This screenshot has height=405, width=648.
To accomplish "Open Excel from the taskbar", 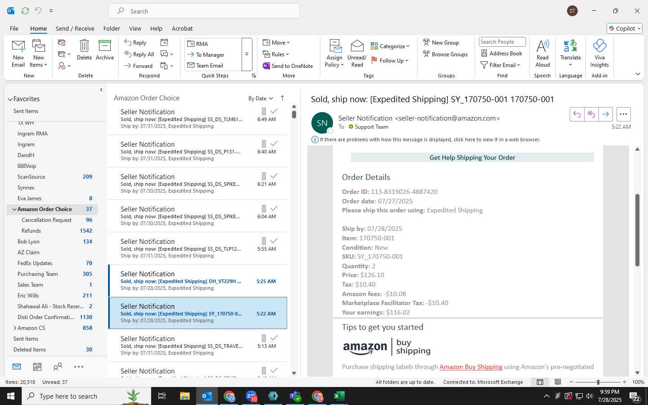I will tap(339, 396).
